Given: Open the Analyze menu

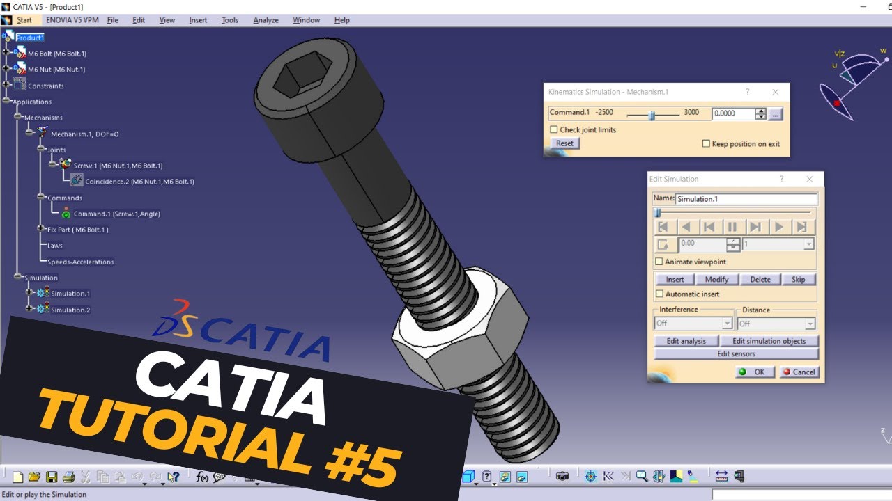Looking at the screenshot, I should pyautogui.click(x=266, y=20).
